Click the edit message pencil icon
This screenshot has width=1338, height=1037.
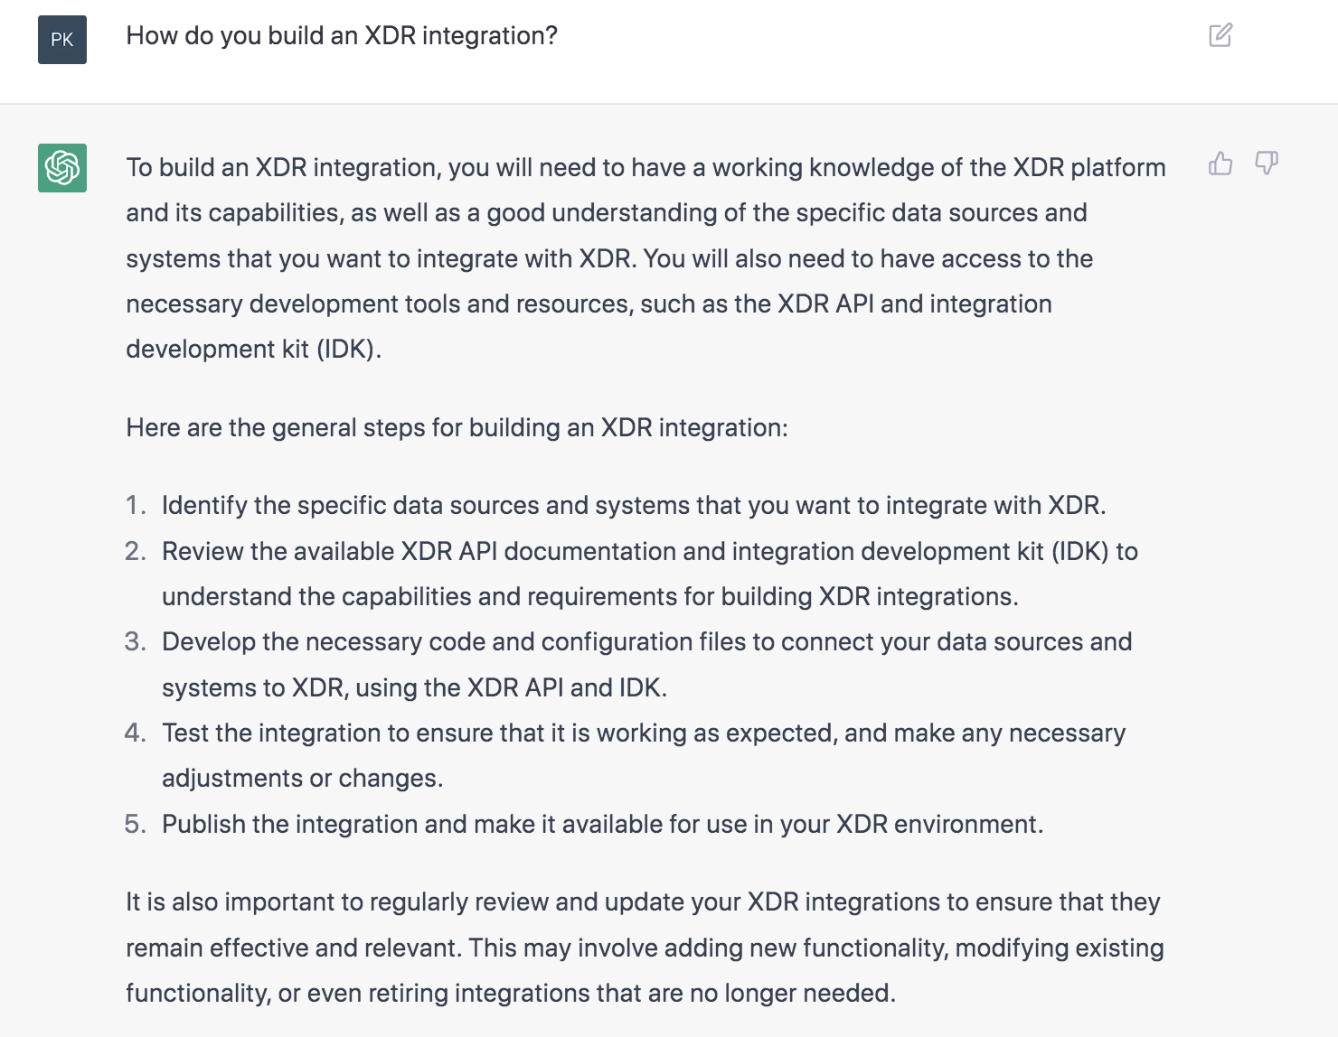(x=1220, y=35)
